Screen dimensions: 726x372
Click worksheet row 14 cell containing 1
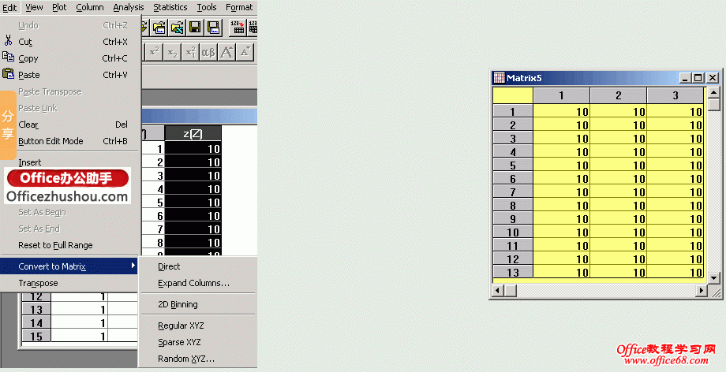click(79, 323)
